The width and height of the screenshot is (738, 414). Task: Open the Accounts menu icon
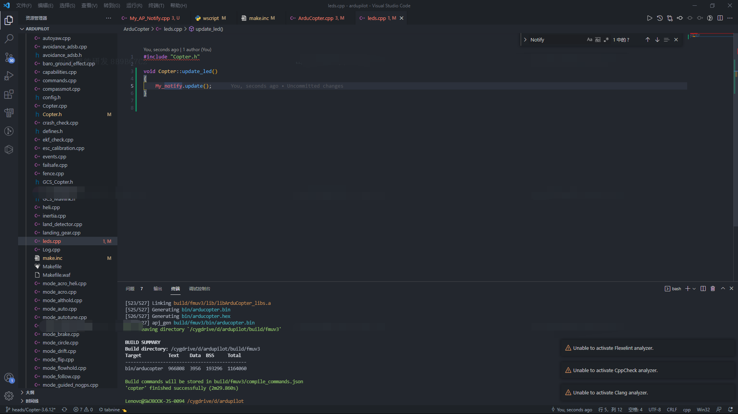coord(9,378)
